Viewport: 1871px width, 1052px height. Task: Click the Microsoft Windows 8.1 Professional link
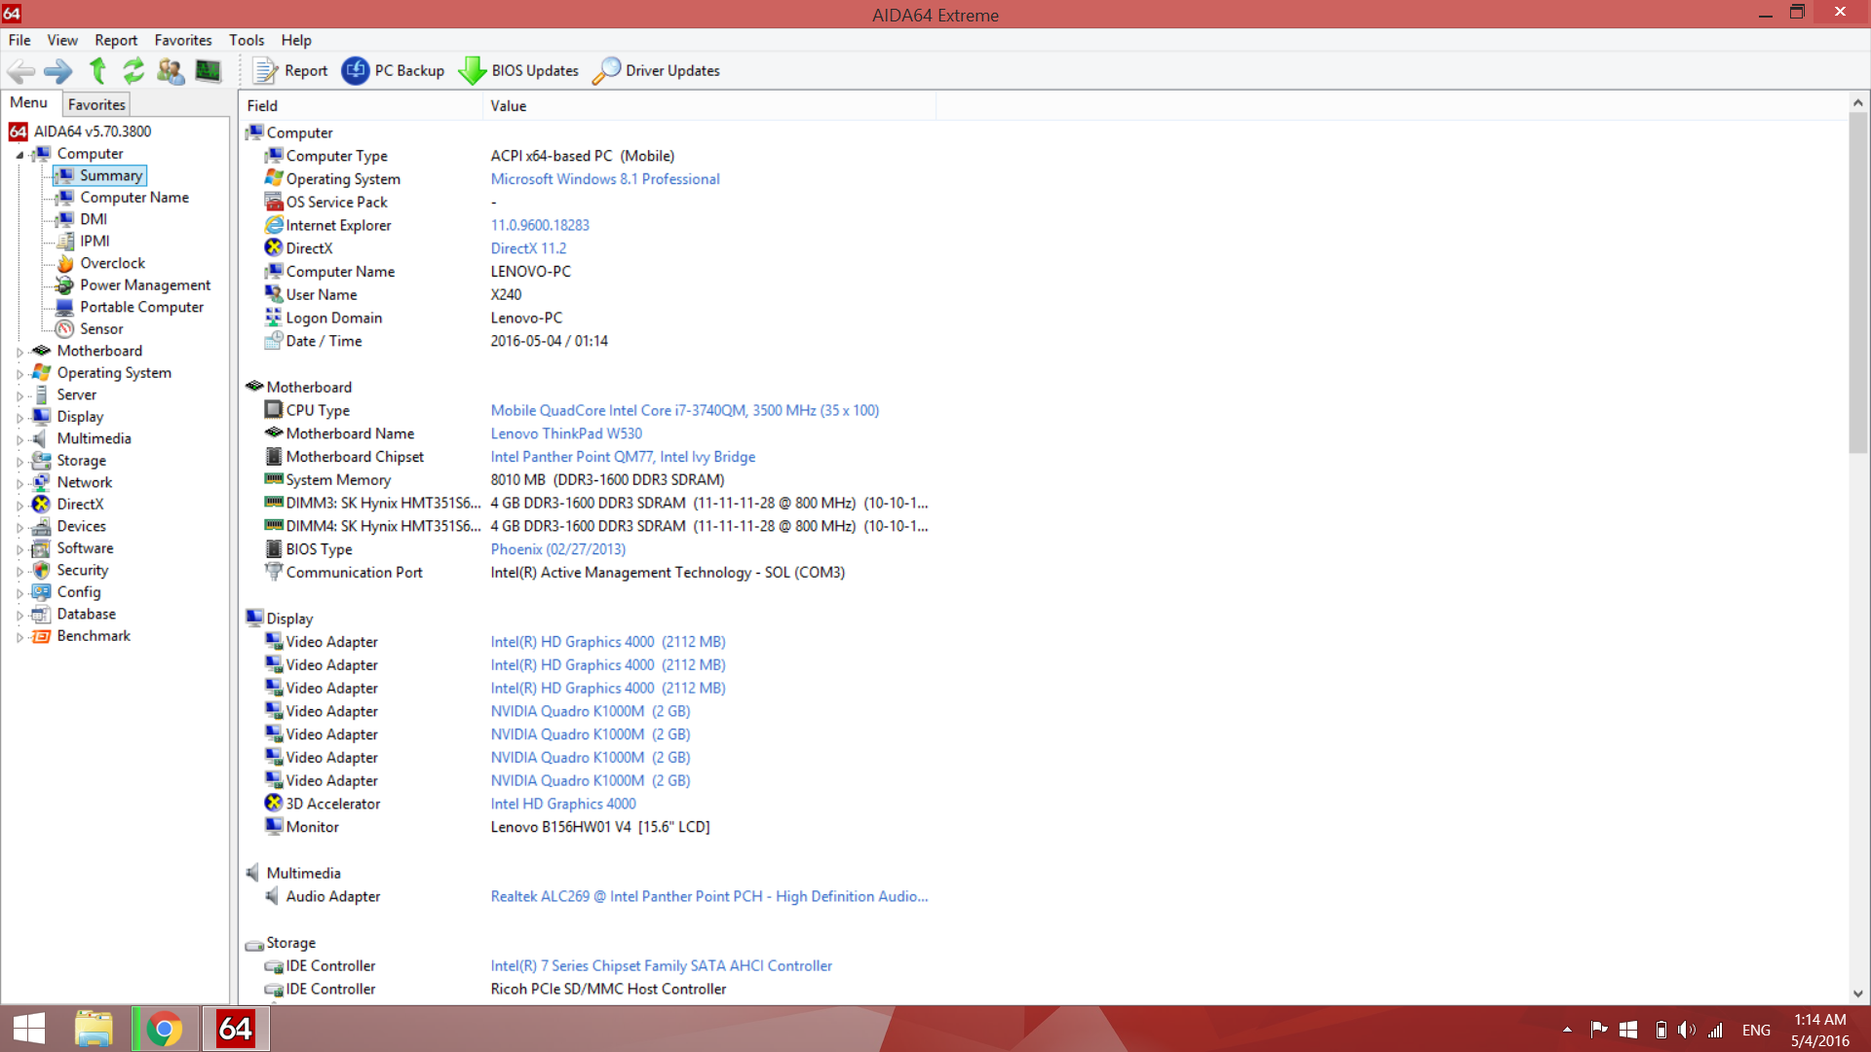click(604, 179)
